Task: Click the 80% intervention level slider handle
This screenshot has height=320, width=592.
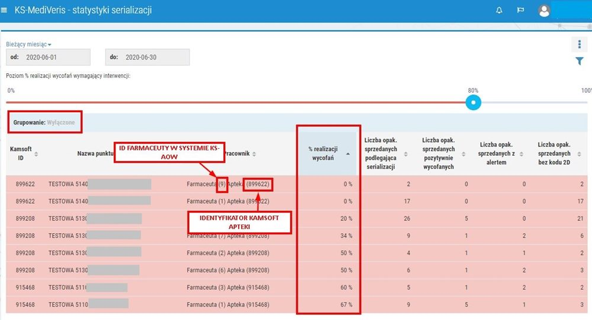Action: coord(473,103)
